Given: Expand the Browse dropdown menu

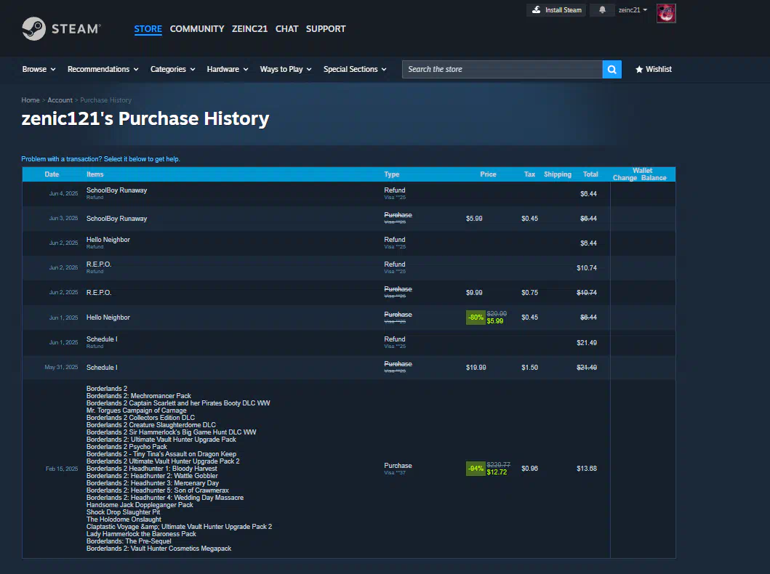Looking at the screenshot, I should [x=39, y=70].
